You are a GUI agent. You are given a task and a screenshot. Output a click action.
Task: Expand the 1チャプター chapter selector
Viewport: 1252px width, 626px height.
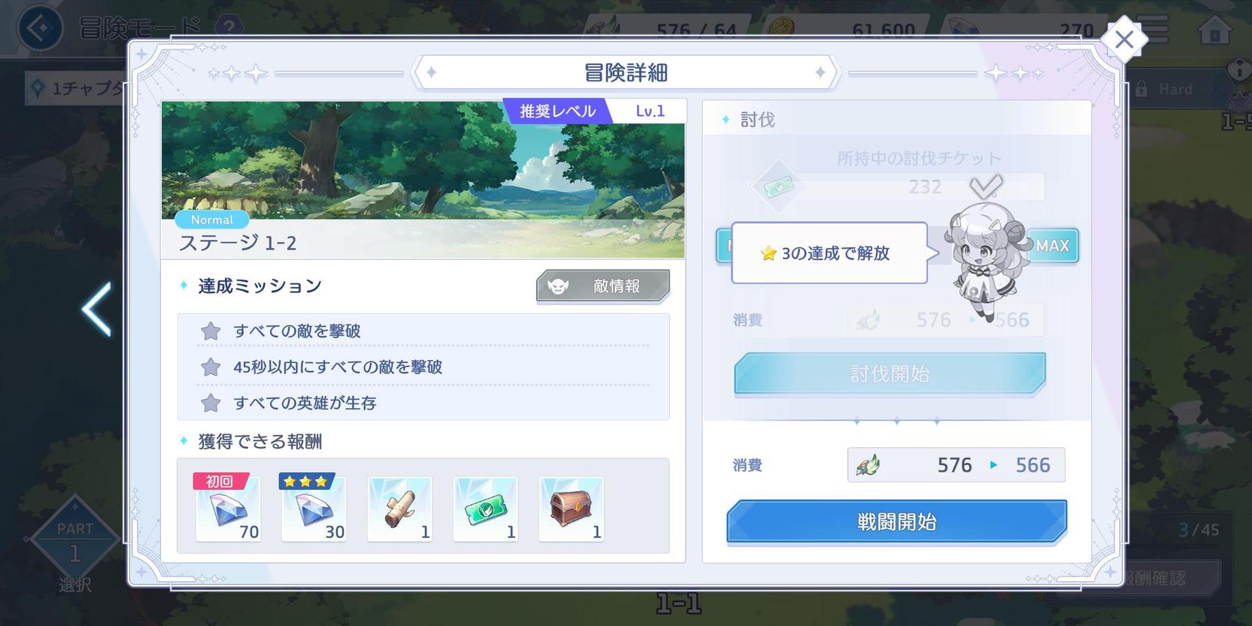click(75, 88)
